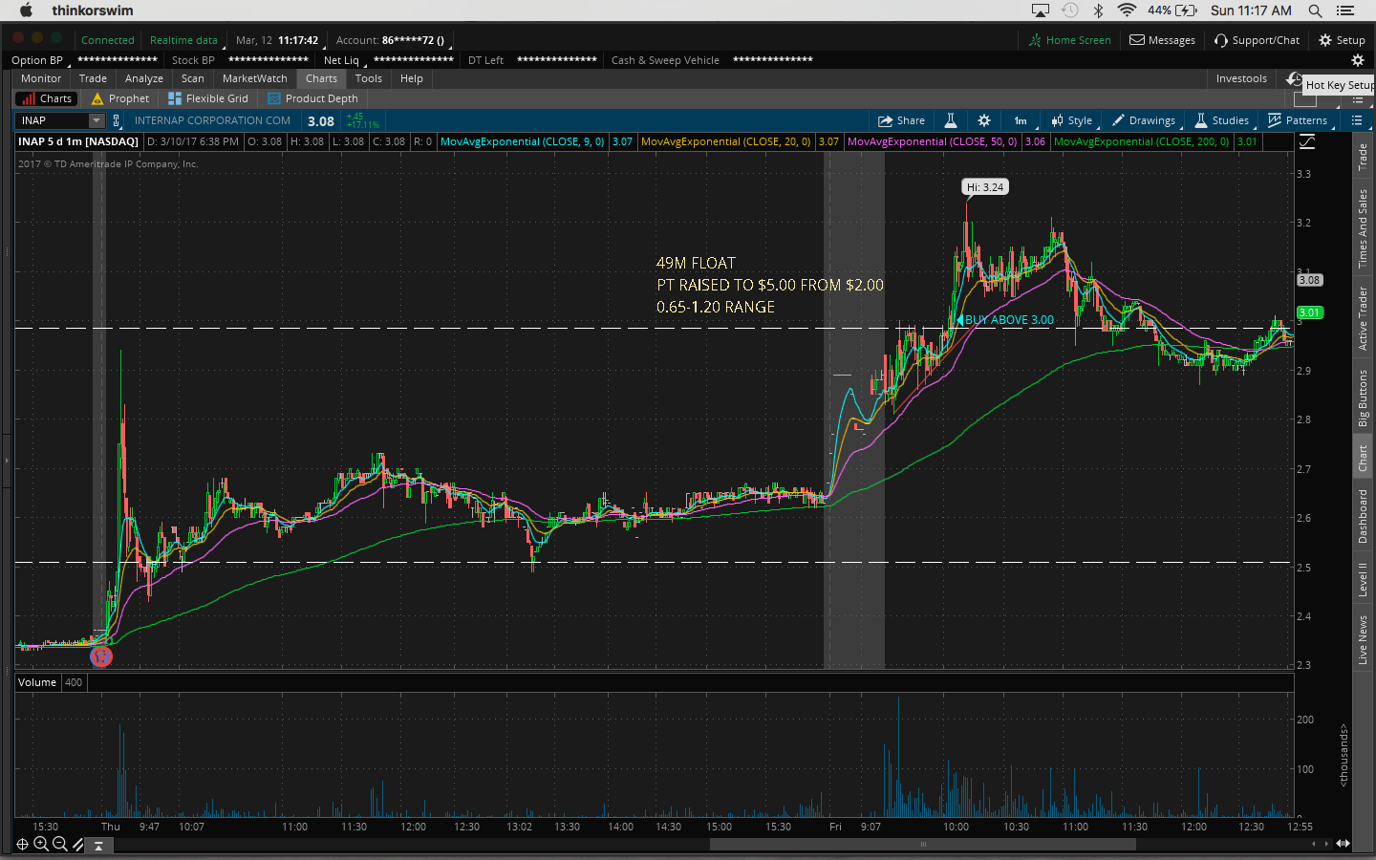Click the Volume study label
This screenshot has height=860, width=1376.
pos(37,682)
